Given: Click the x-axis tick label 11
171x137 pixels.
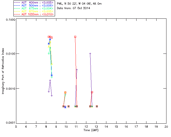Looking at the screenshot, I should click(x=76, y=127).
